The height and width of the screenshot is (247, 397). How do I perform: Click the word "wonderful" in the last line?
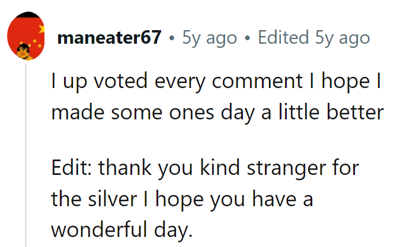100,230
